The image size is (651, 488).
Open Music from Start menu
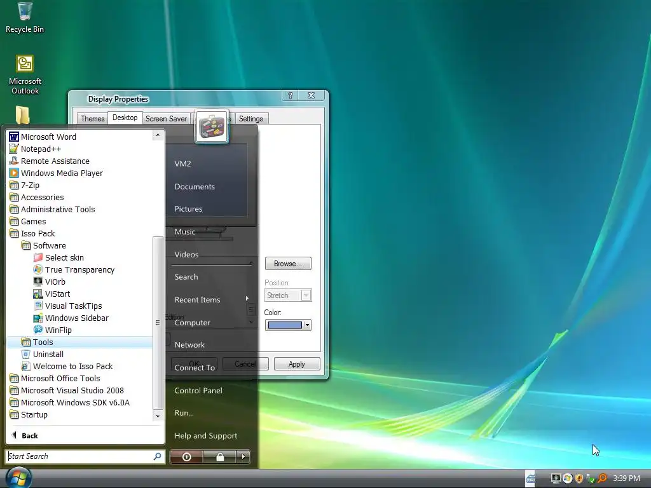click(185, 231)
